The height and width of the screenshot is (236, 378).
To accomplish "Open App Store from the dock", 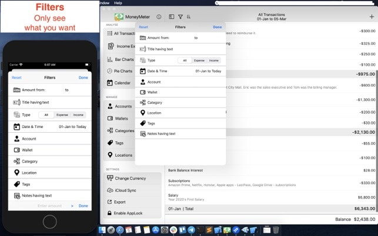I will (x=155, y=230).
